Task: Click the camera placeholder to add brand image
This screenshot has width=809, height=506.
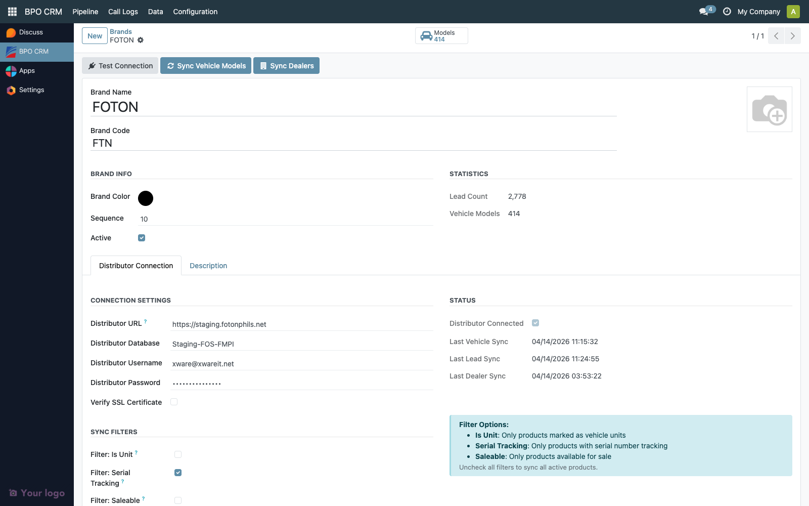Action: pyautogui.click(x=770, y=109)
